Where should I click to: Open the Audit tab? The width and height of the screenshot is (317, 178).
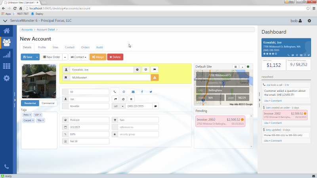[99, 47]
